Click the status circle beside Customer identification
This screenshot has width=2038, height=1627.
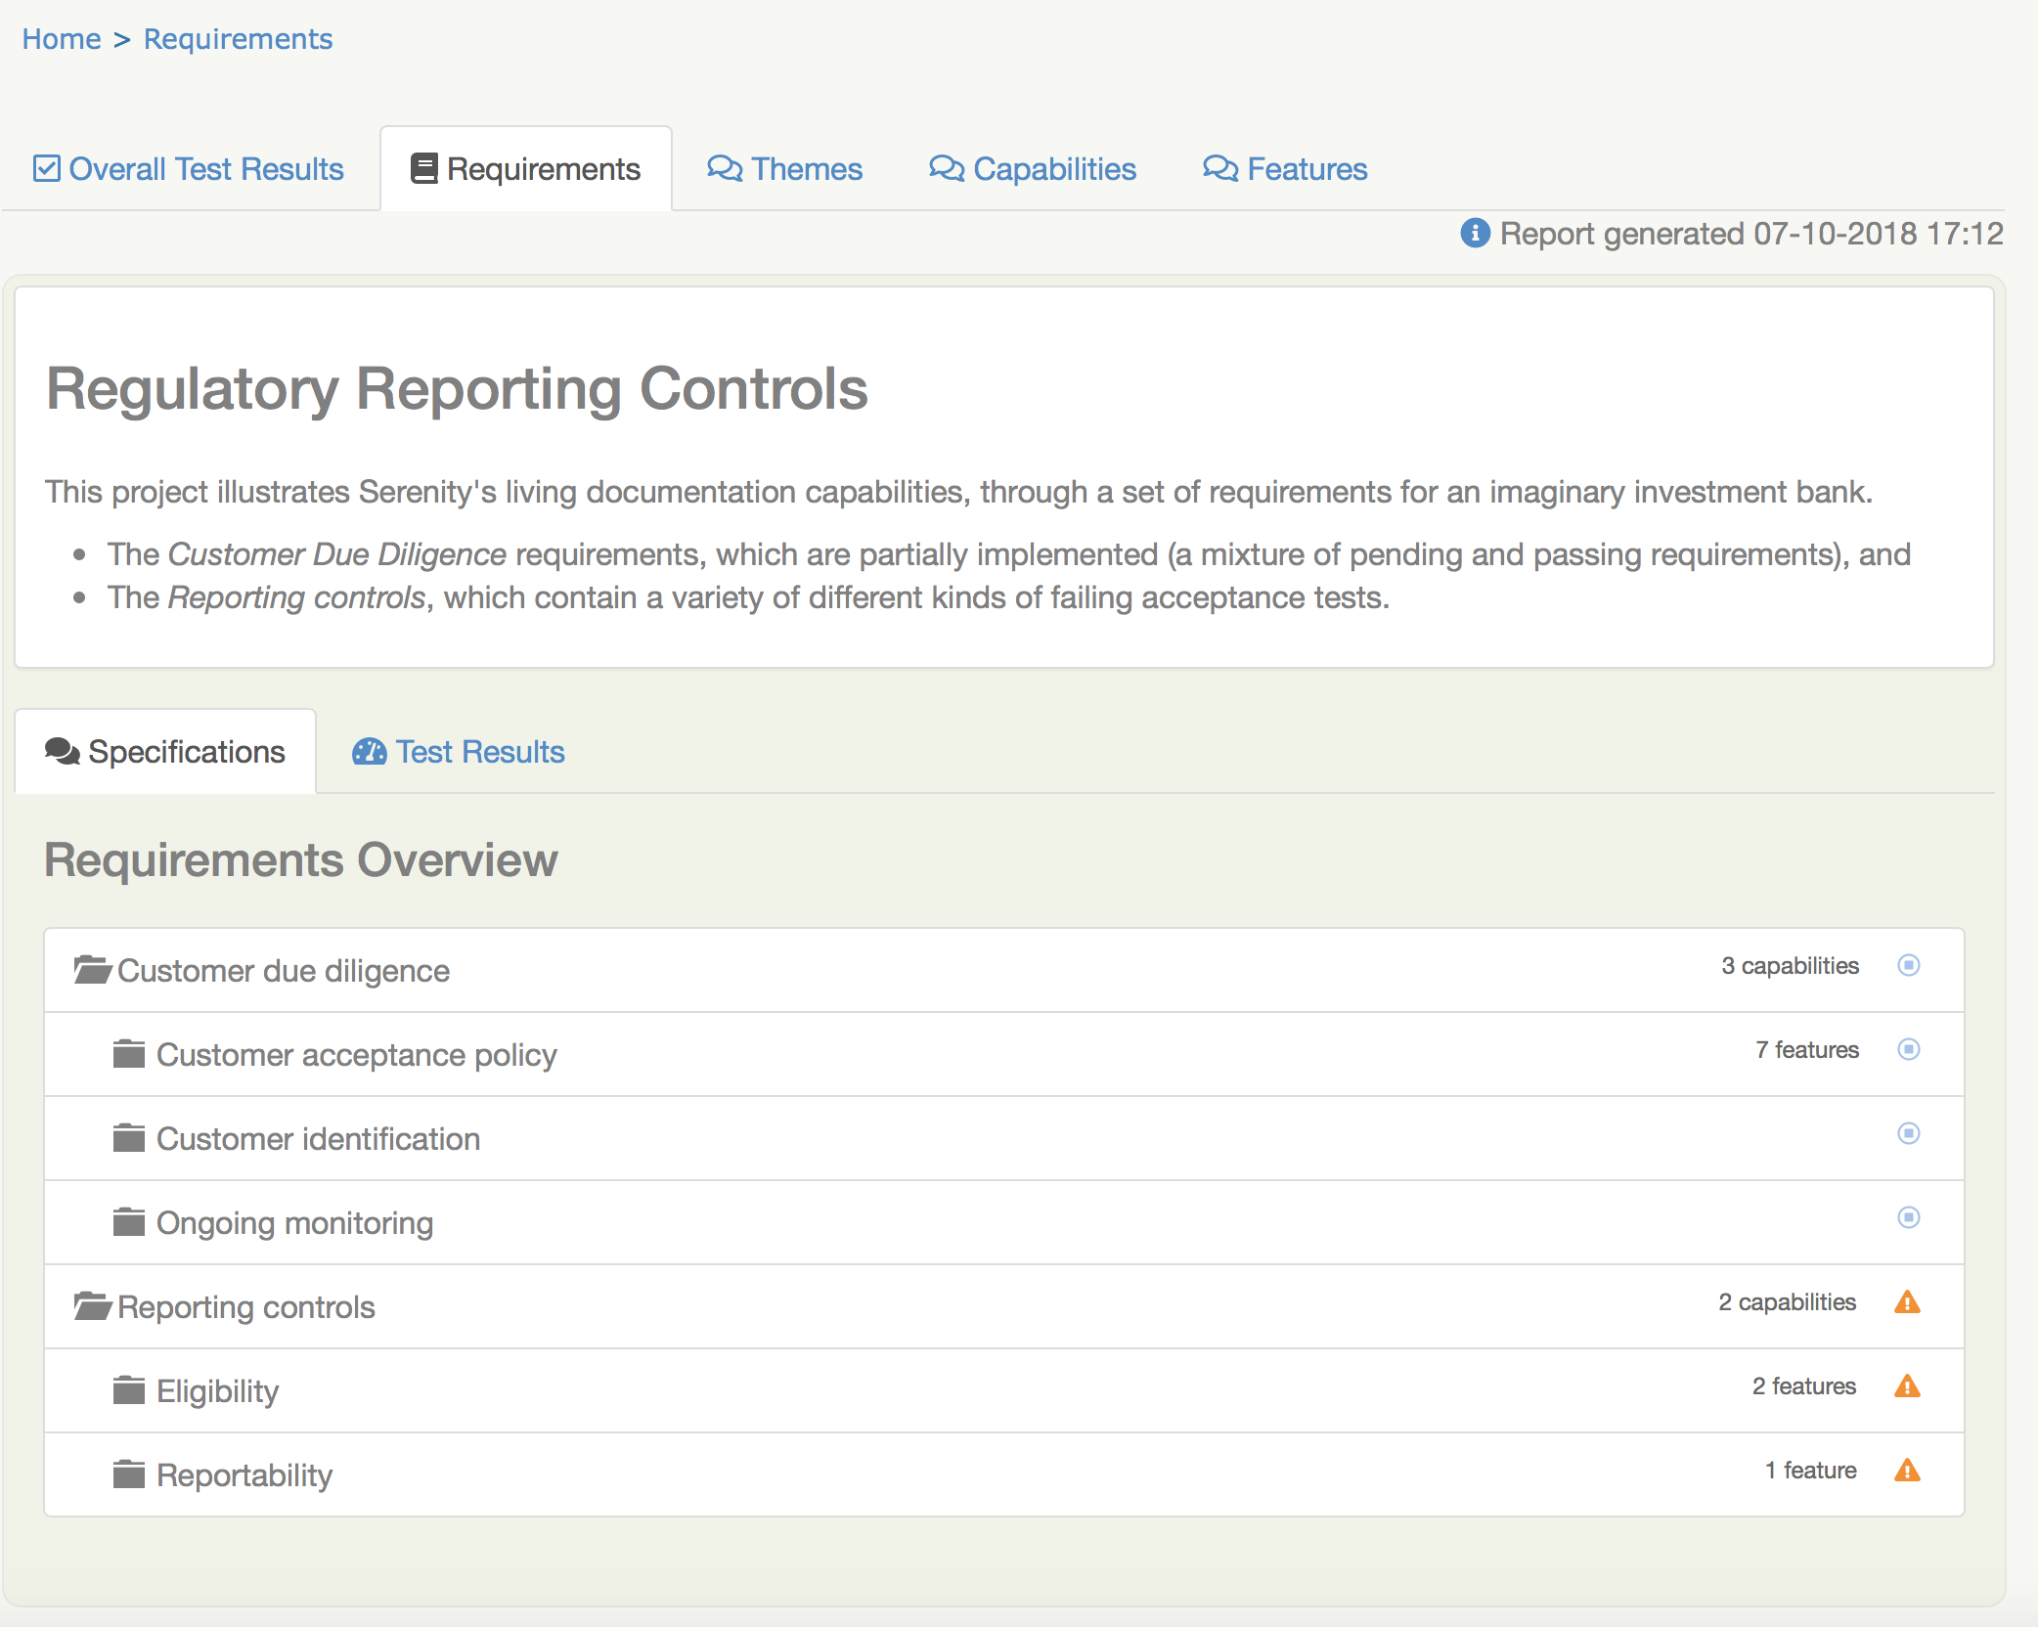(1909, 1134)
